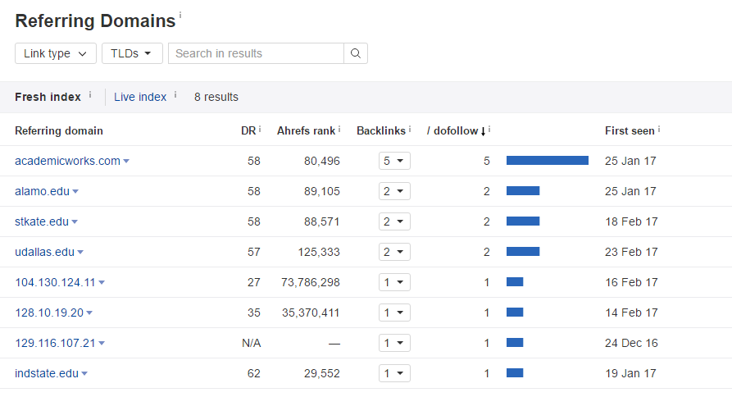Switch to the Live index tab
The image size is (732, 397).
tap(140, 97)
